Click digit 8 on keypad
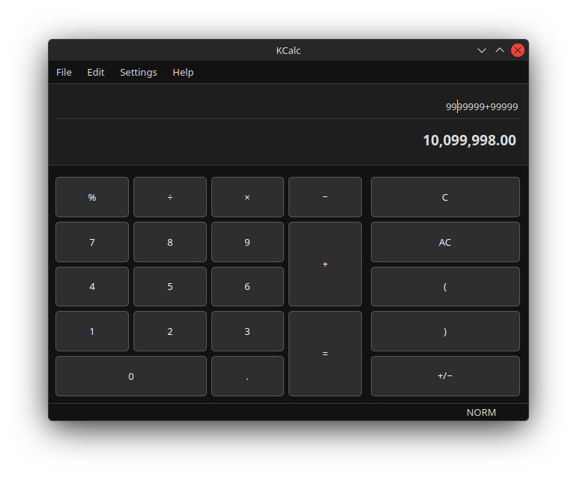This screenshot has width=577, height=478. point(170,242)
